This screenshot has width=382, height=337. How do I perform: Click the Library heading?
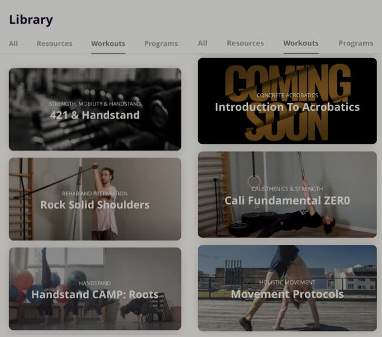pos(31,19)
